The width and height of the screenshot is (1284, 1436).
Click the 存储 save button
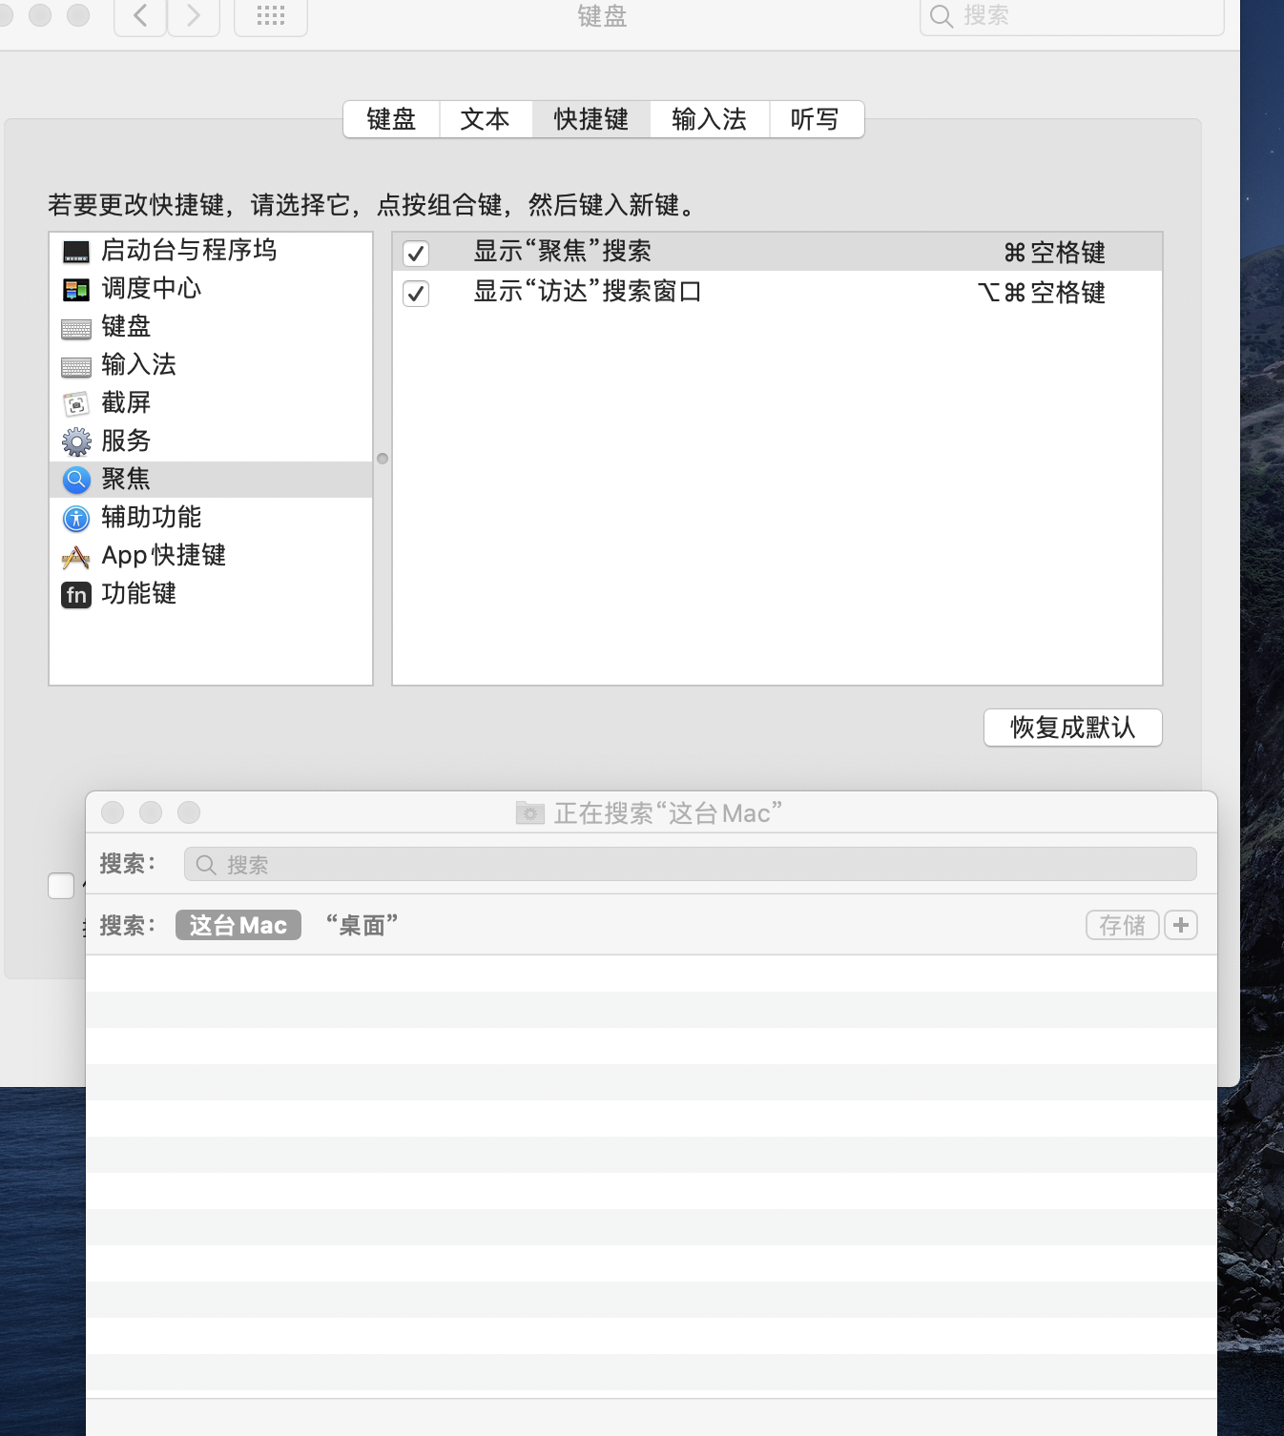pyautogui.click(x=1122, y=925)
